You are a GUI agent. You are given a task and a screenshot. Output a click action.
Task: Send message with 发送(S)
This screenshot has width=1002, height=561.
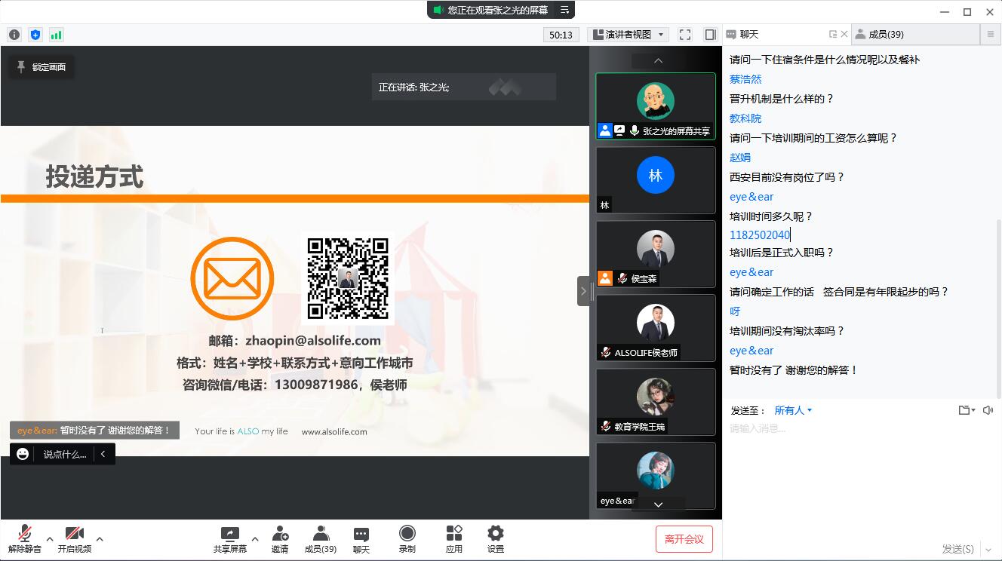[957, 549]
